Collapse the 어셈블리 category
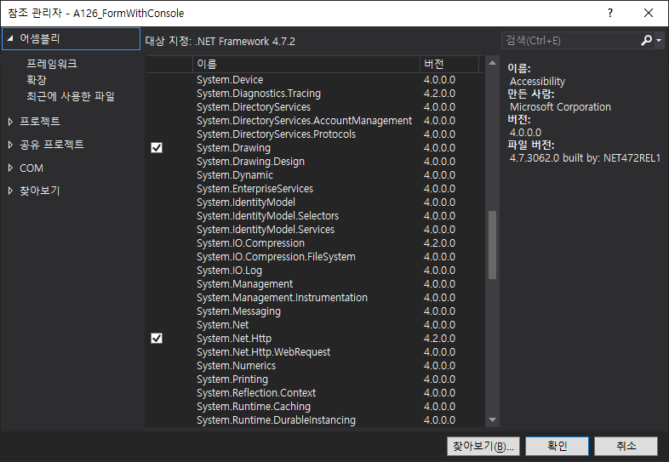669x462 pixels. pyautogui.click(x=10, y=38)
